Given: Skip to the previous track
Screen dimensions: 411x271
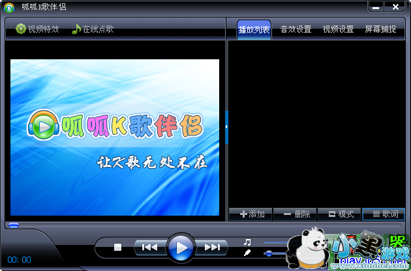Looking at the screenshot, I should pos(150,247).
